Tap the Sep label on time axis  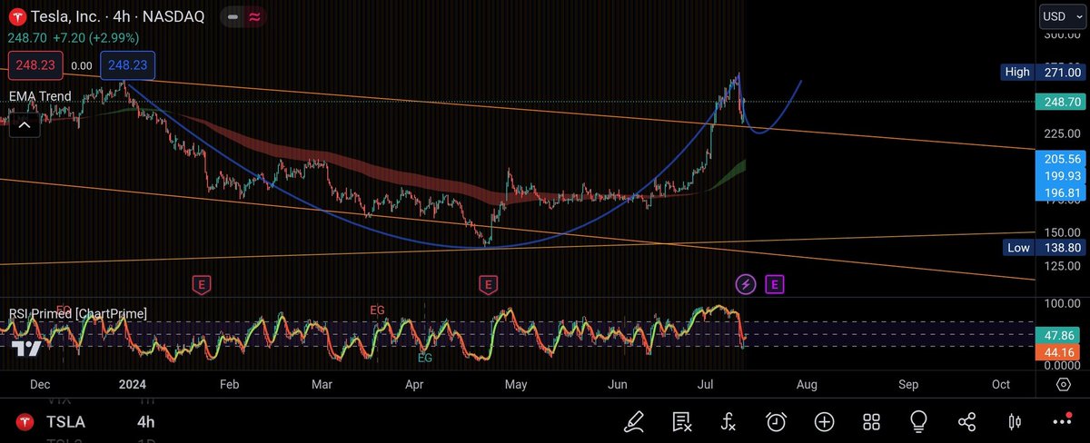907,384
